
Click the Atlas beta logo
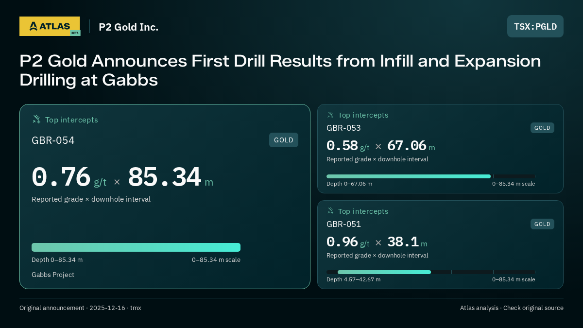tap(50, 26)
